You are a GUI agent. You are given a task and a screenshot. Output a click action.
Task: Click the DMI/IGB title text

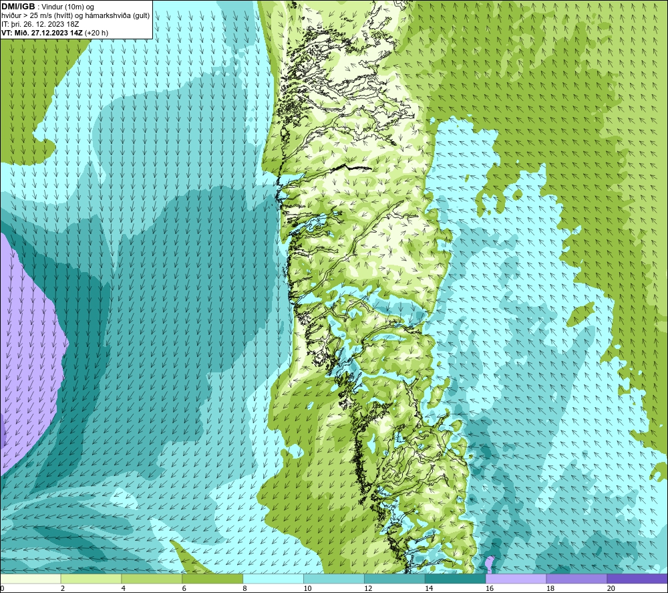[x=18, y=7]
